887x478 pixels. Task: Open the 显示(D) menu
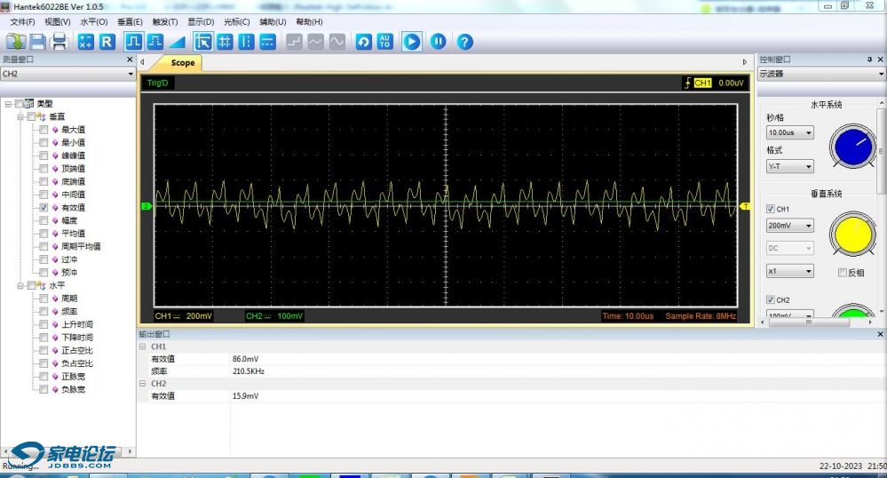click(x=201, y=22)
